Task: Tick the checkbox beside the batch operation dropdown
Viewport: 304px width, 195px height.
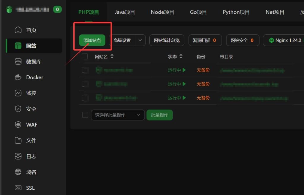Action: [85, 115]
